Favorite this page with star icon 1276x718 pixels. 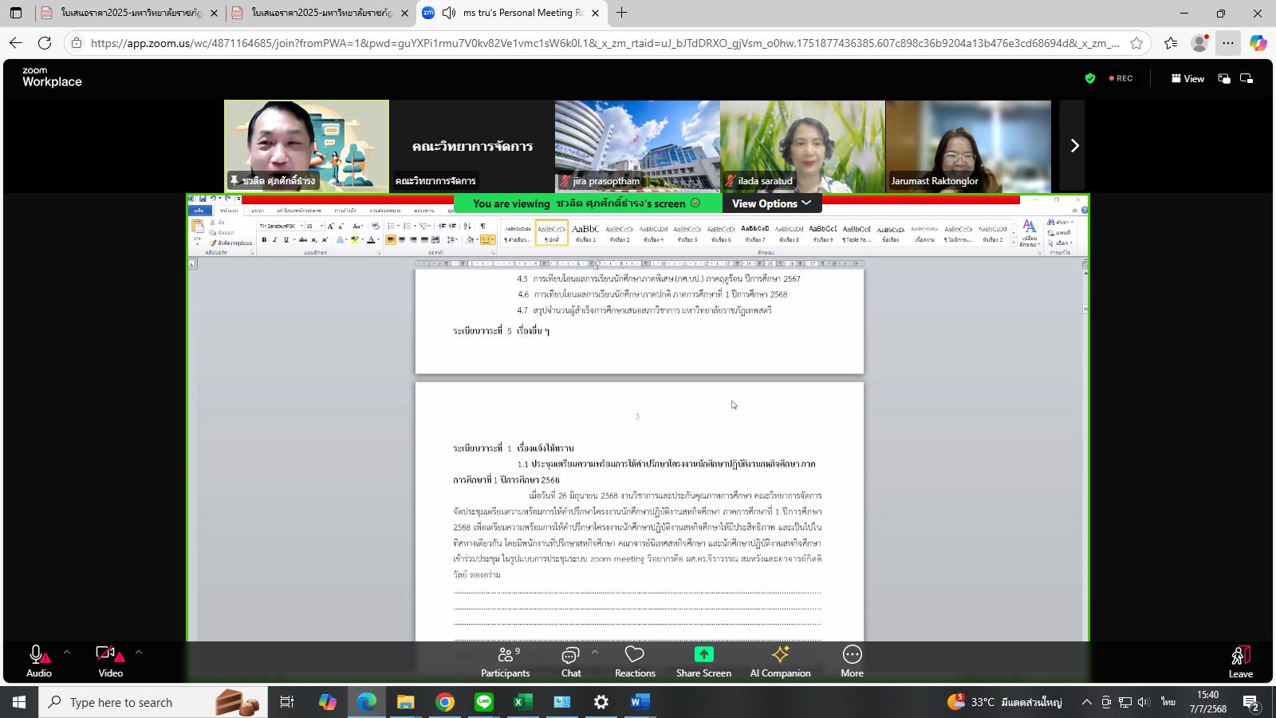click(x=1136, y=43)
